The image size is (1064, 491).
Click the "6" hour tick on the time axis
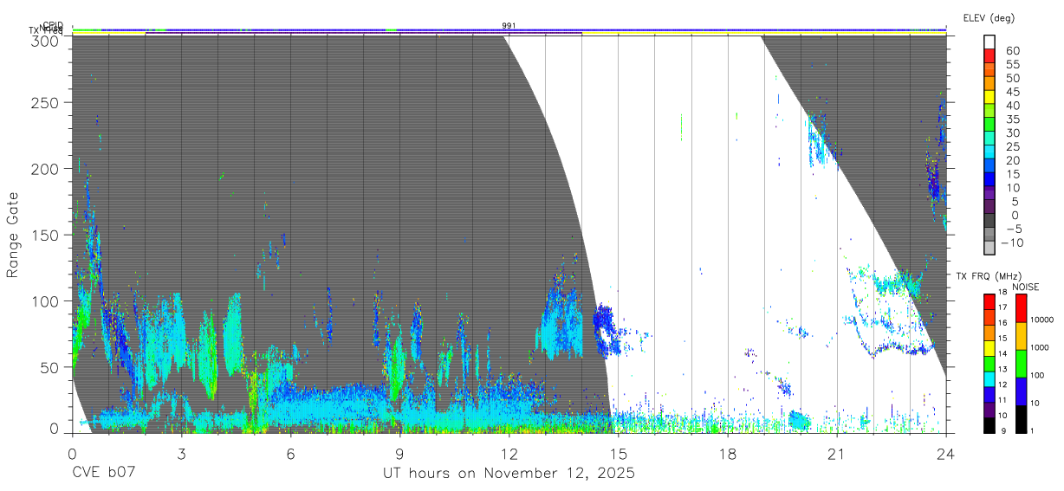coord(290,454)
